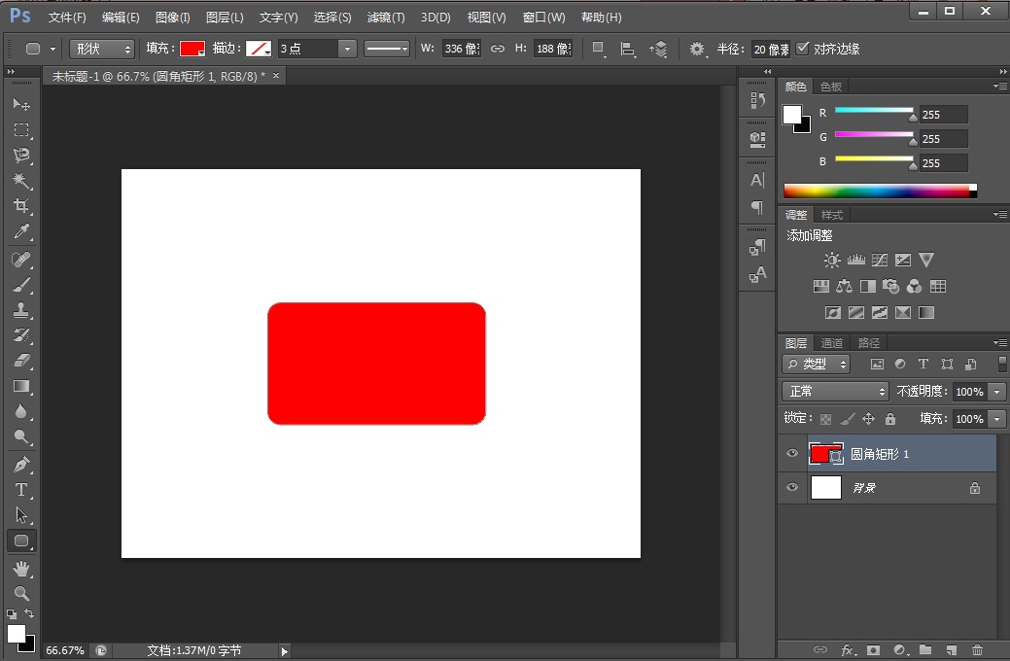Toggle lock image pixels
The height and width of the screenshot is (661, 1010).
click(848, 419)
